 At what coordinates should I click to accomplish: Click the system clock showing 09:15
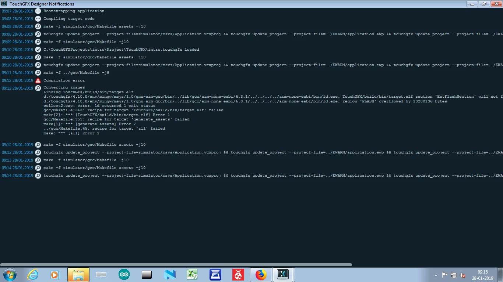(483, 275)
